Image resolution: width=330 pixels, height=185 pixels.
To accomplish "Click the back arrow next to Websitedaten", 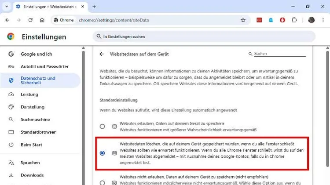I will point(102,54).
